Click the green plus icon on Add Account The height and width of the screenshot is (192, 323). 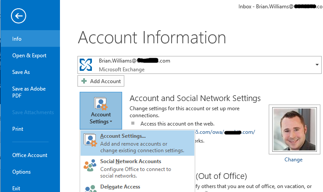[84, 81]
